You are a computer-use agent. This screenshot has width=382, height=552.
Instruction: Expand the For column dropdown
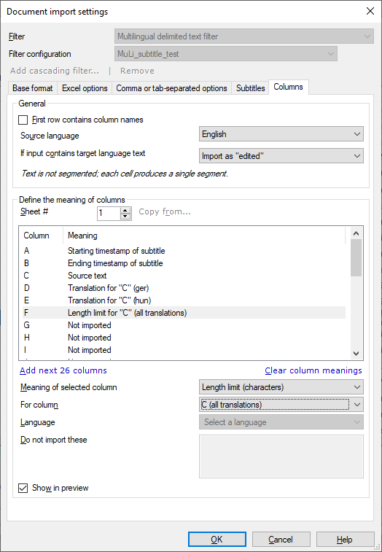[281, 405]
